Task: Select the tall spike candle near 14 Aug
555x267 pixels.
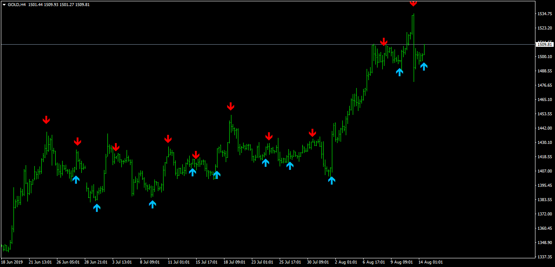Action: (x=414, y=48)
